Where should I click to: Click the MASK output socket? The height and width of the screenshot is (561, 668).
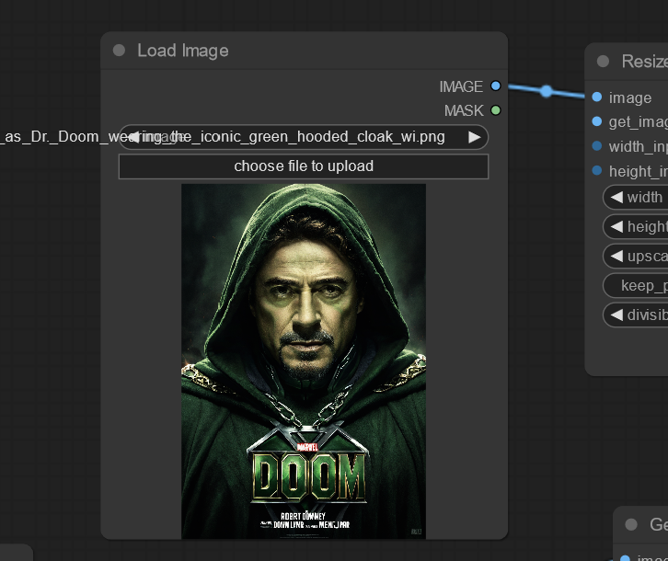pyautogui.click(x=495, y=110)
